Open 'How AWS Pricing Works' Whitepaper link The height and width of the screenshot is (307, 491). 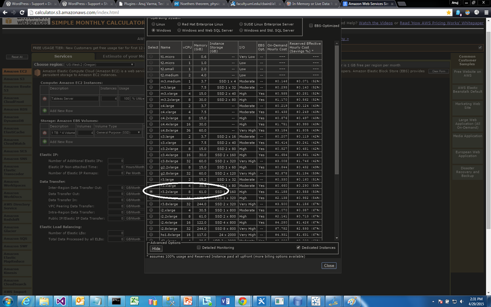click(x=442, y=23)
